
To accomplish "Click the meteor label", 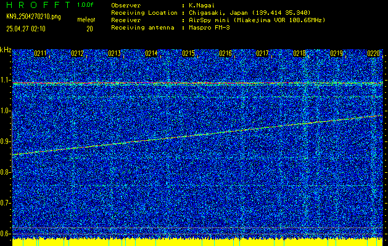I will click(86, 20).
